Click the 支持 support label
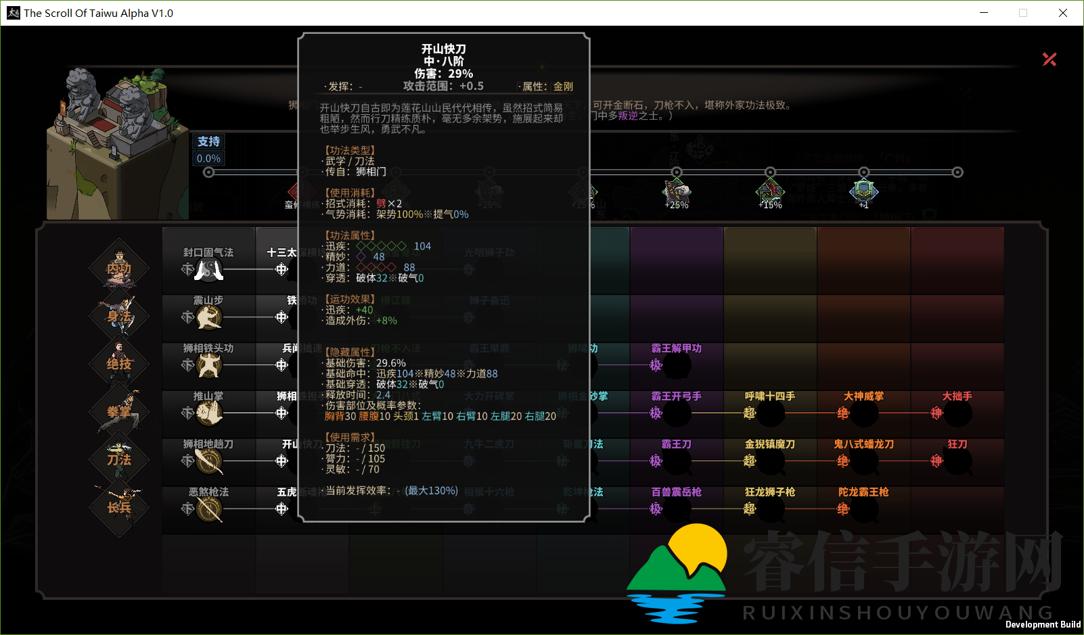This screenshot has height=635, width=1084. coord(208,141)
